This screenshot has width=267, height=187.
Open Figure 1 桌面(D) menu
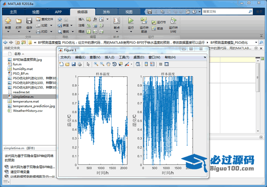pos(139,57)
